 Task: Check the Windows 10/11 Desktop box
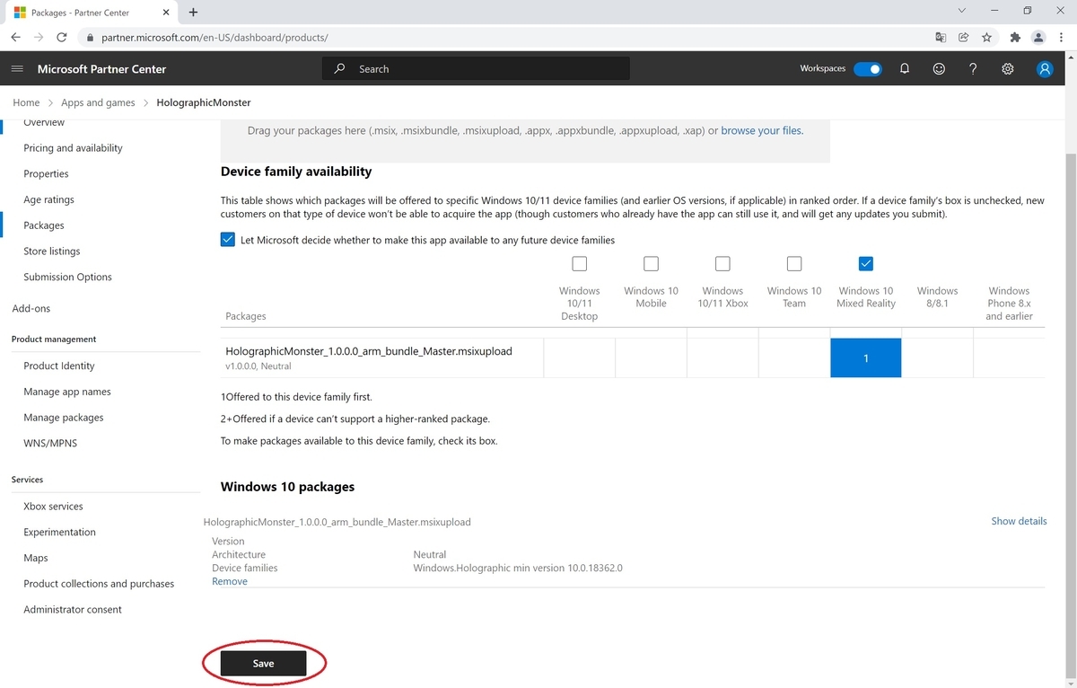tap(580, 263)
